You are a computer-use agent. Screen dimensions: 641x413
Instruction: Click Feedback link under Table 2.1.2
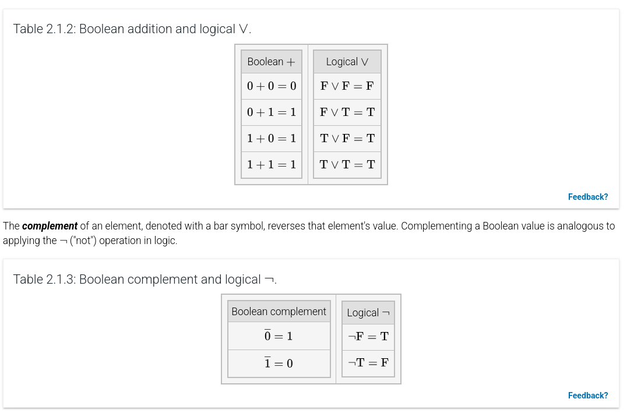587,197
